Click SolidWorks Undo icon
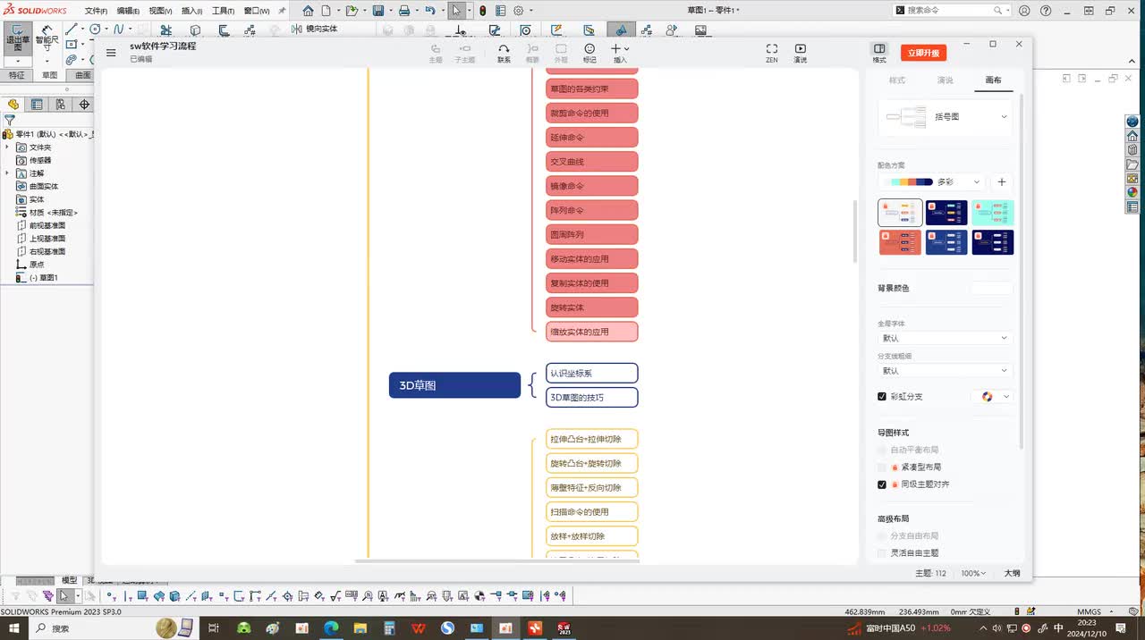Image resolution: width=1145 pixels, height=640 pixels. (430, 11)
